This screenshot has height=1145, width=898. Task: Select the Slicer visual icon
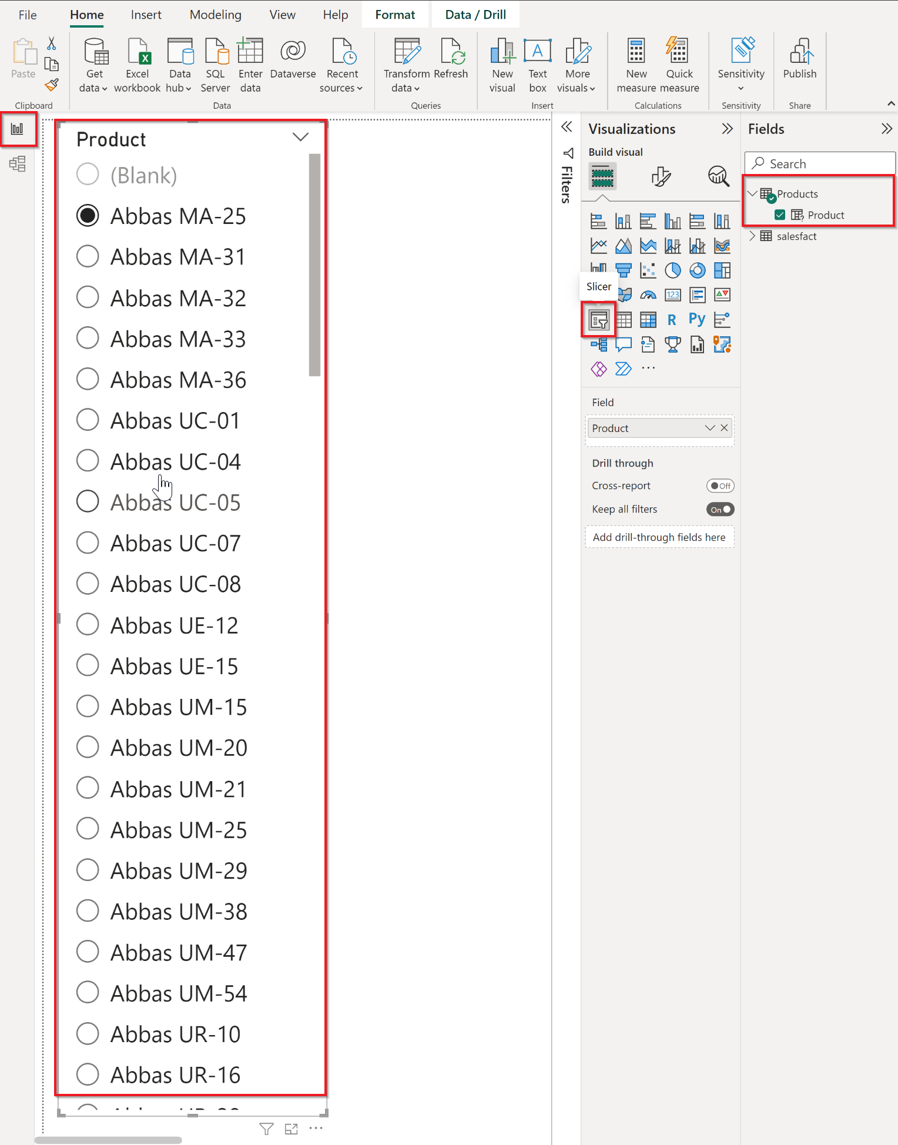point(599,320)
